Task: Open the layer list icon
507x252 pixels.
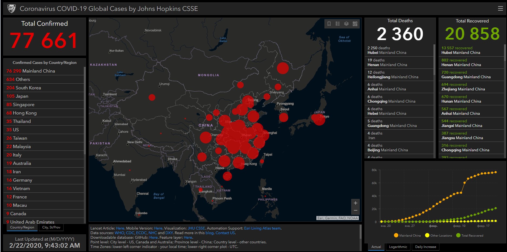Action: tap(346, 24)
